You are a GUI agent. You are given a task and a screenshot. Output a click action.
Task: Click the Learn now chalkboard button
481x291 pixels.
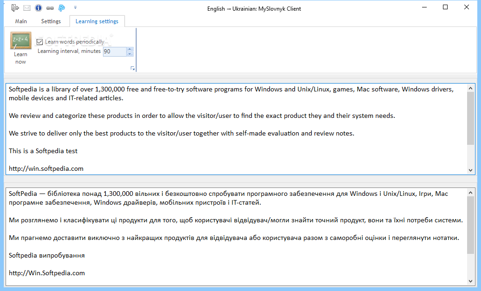[x=20, y=48]
